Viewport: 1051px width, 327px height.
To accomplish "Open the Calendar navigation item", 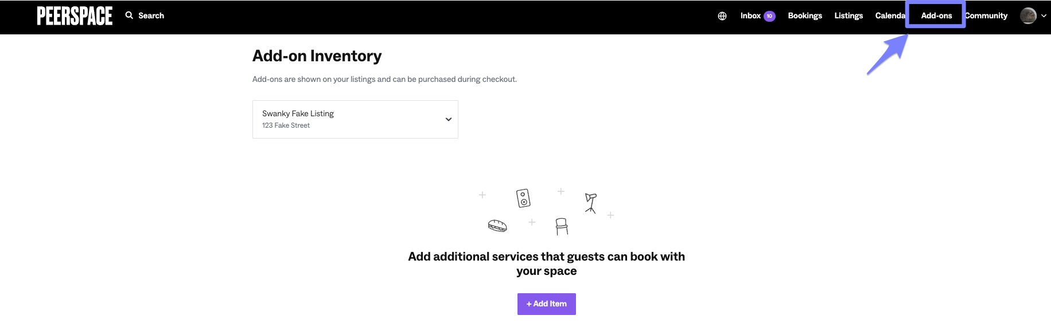I will point(890,16).
